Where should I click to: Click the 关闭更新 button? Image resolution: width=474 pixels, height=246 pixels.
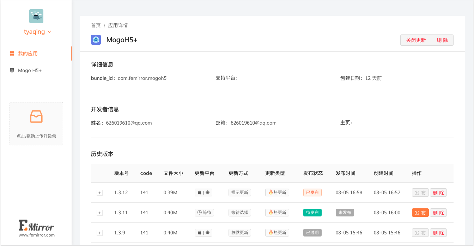(416, 40)
